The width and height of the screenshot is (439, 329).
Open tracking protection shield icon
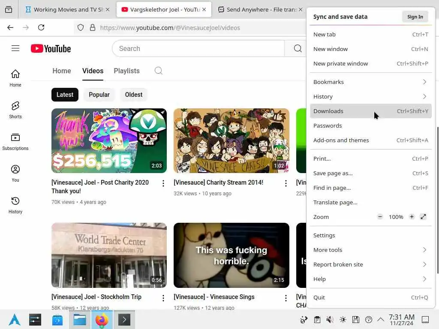tap(81, 27)
